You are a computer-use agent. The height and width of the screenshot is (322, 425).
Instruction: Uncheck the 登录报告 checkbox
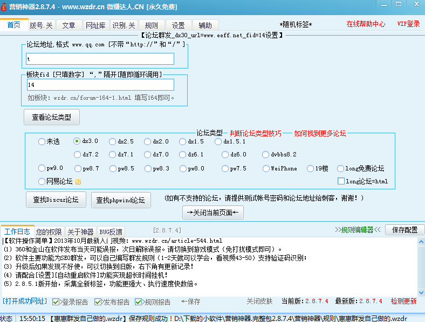tap(56, 302)
